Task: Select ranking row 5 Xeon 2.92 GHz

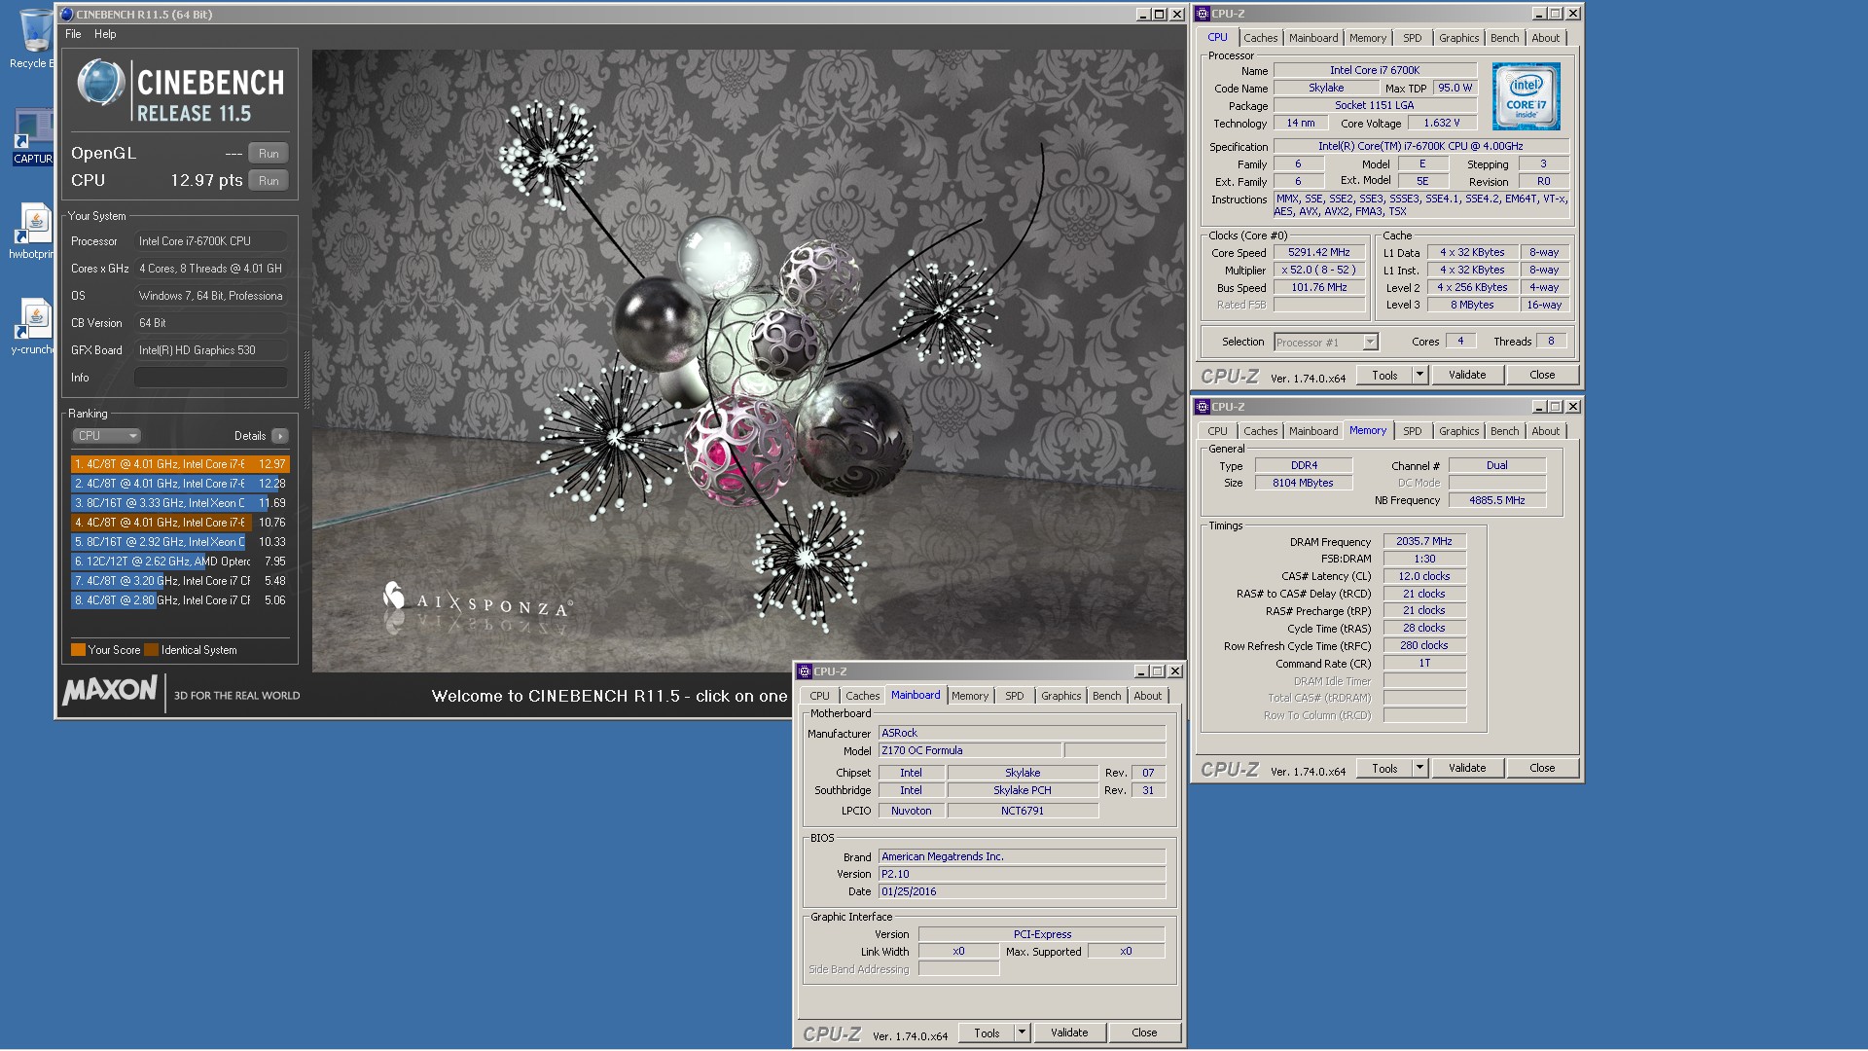Action: [x=180, y=542]
